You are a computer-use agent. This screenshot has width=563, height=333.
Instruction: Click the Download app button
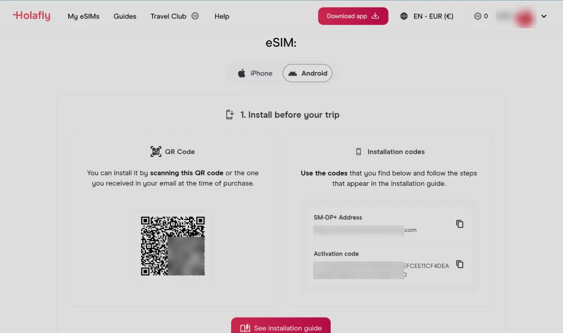pos(353,16)
